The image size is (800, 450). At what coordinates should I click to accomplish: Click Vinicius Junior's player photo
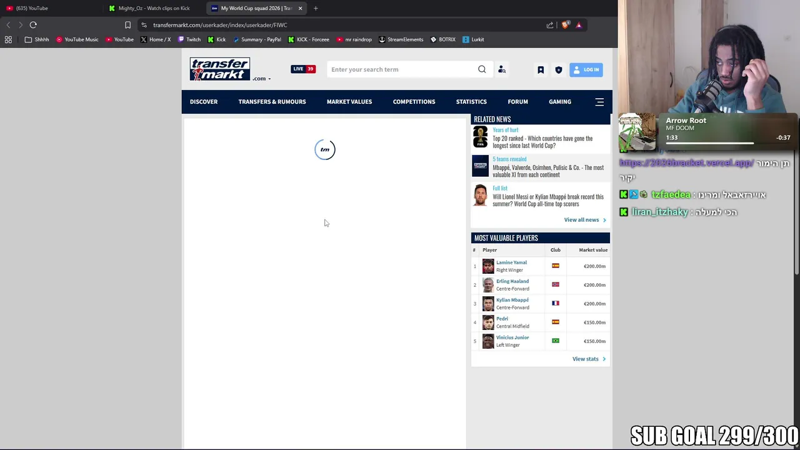488,341
